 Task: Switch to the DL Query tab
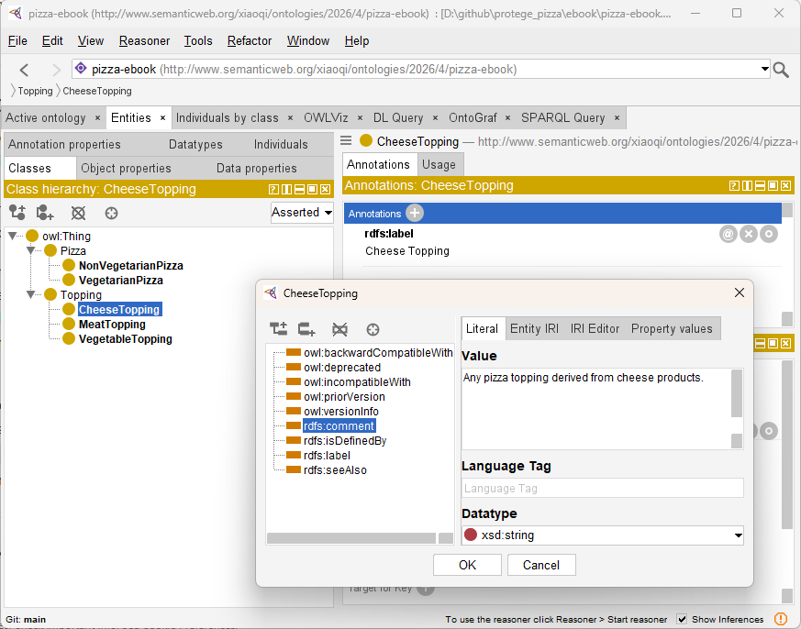[398, 118]
